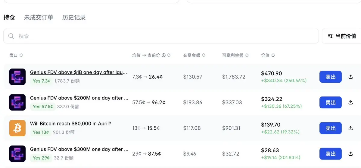Click the Genius icon for the $1B market

point(17,77)
